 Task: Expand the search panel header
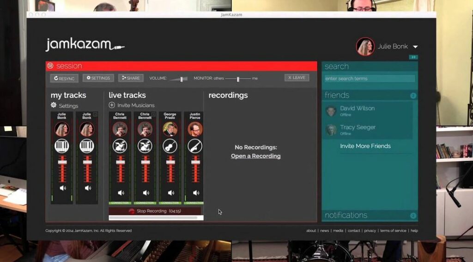370,66
